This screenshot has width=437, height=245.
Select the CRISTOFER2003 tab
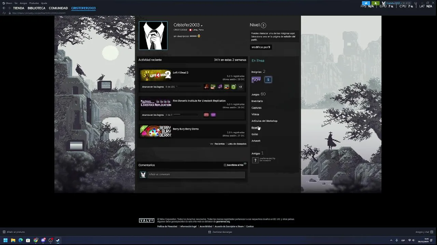point(83,8)
